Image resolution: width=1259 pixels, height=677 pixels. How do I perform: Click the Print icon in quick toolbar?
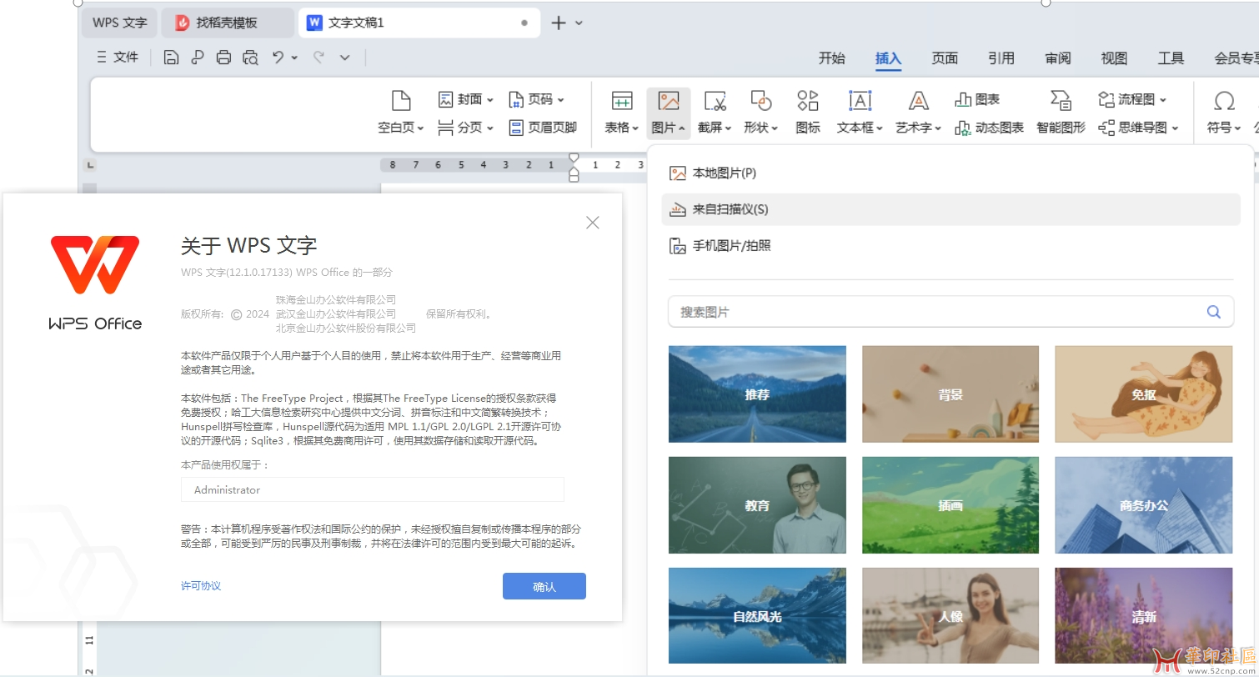coord(223,58)
